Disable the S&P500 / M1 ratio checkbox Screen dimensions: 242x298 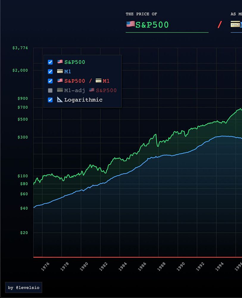(50, 81)
